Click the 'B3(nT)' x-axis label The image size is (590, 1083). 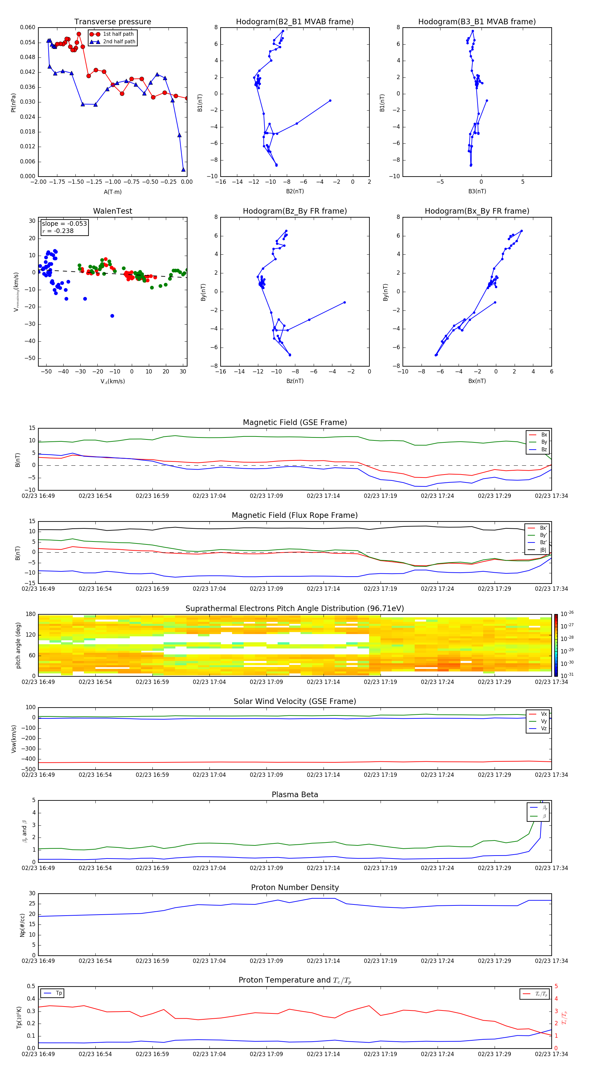click(477, 191)
